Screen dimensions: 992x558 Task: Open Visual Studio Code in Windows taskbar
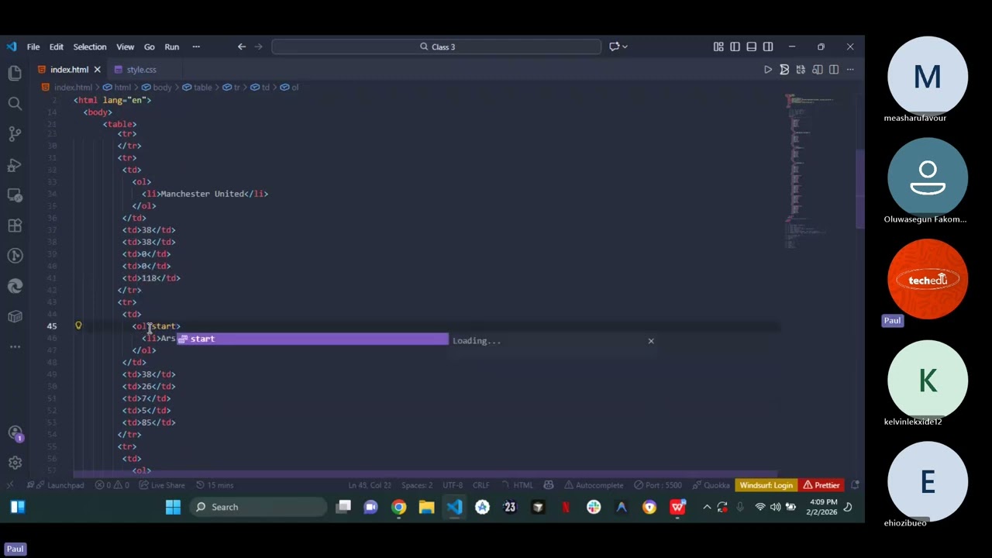tap(454, 507)
